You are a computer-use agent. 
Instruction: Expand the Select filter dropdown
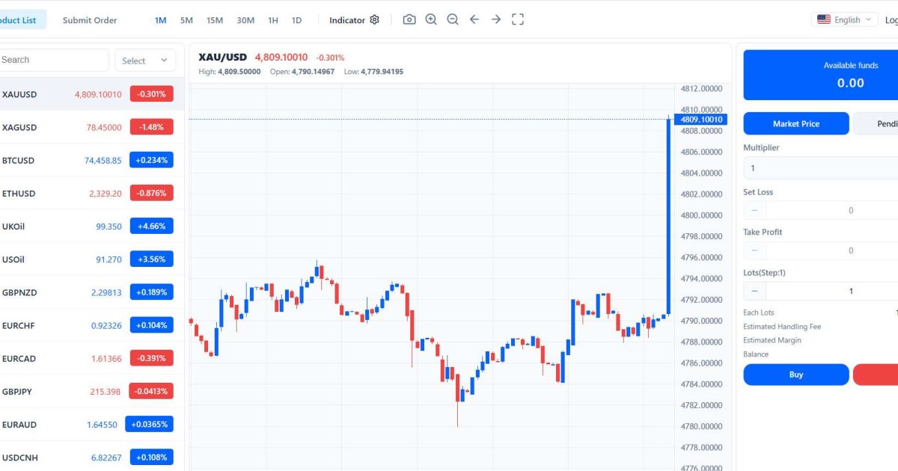pyautogui.click(x=145, y=61)
